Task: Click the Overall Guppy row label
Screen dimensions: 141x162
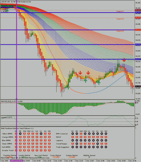Action: (61, 144)
